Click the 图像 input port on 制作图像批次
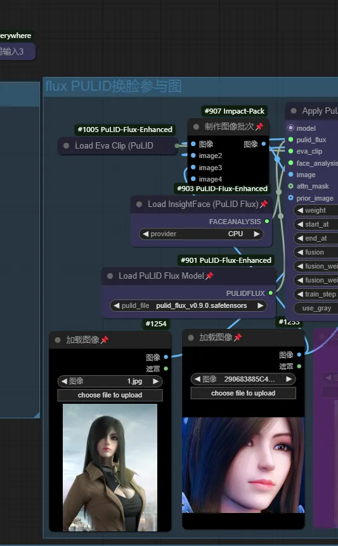 pyautogui.click(x=193, y=143)
